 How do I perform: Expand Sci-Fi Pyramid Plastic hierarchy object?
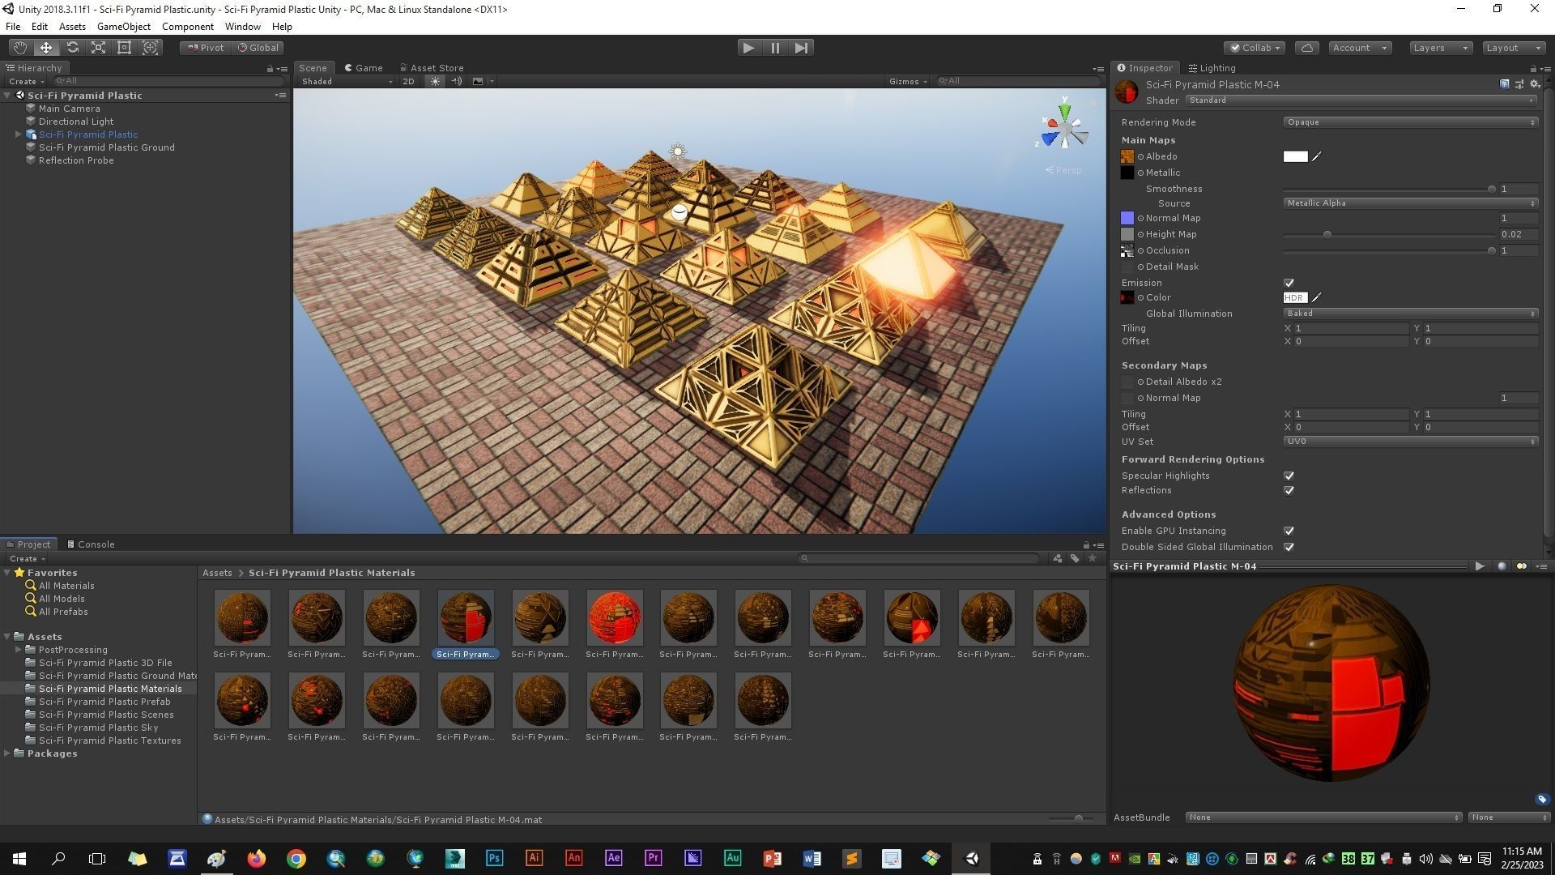(18, 134)
